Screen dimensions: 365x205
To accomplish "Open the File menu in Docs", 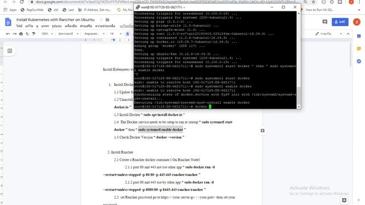I will click(x=19, y=26).
